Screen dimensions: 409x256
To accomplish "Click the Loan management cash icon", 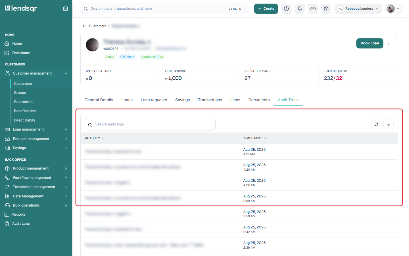I will tap(7, 129).
